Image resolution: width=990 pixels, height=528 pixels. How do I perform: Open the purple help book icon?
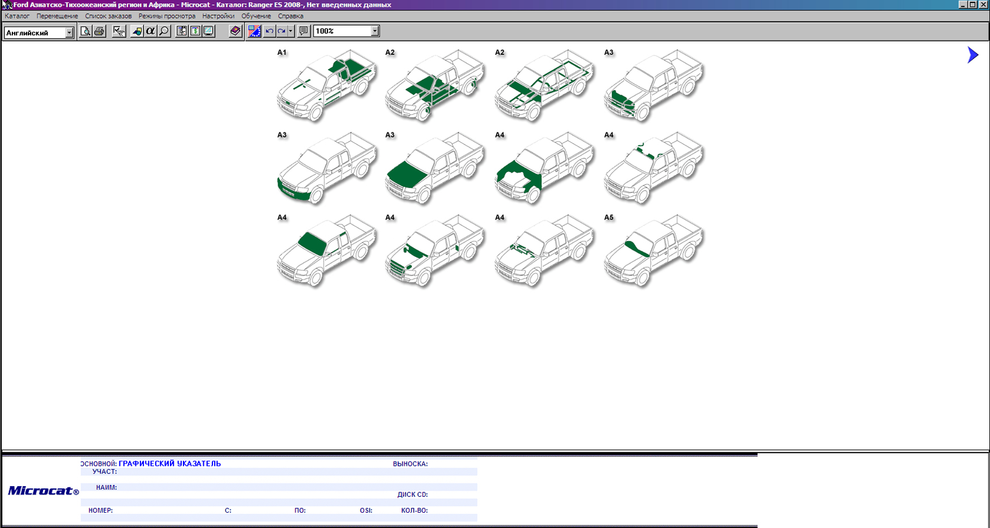tap(235, 31)
